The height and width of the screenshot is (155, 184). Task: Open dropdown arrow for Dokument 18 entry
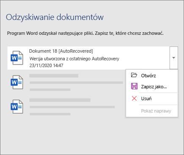coord(174,58)
